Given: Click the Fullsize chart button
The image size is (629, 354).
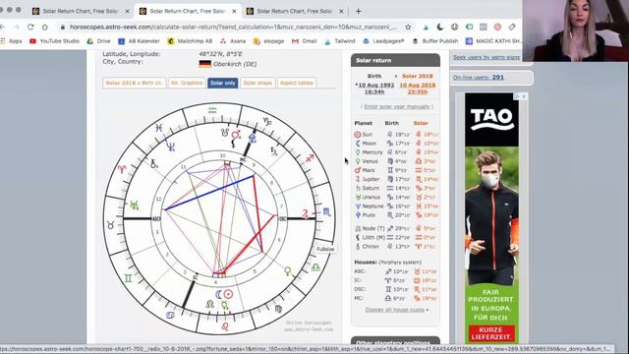Looking at the screenshot, I should point(325,249).
